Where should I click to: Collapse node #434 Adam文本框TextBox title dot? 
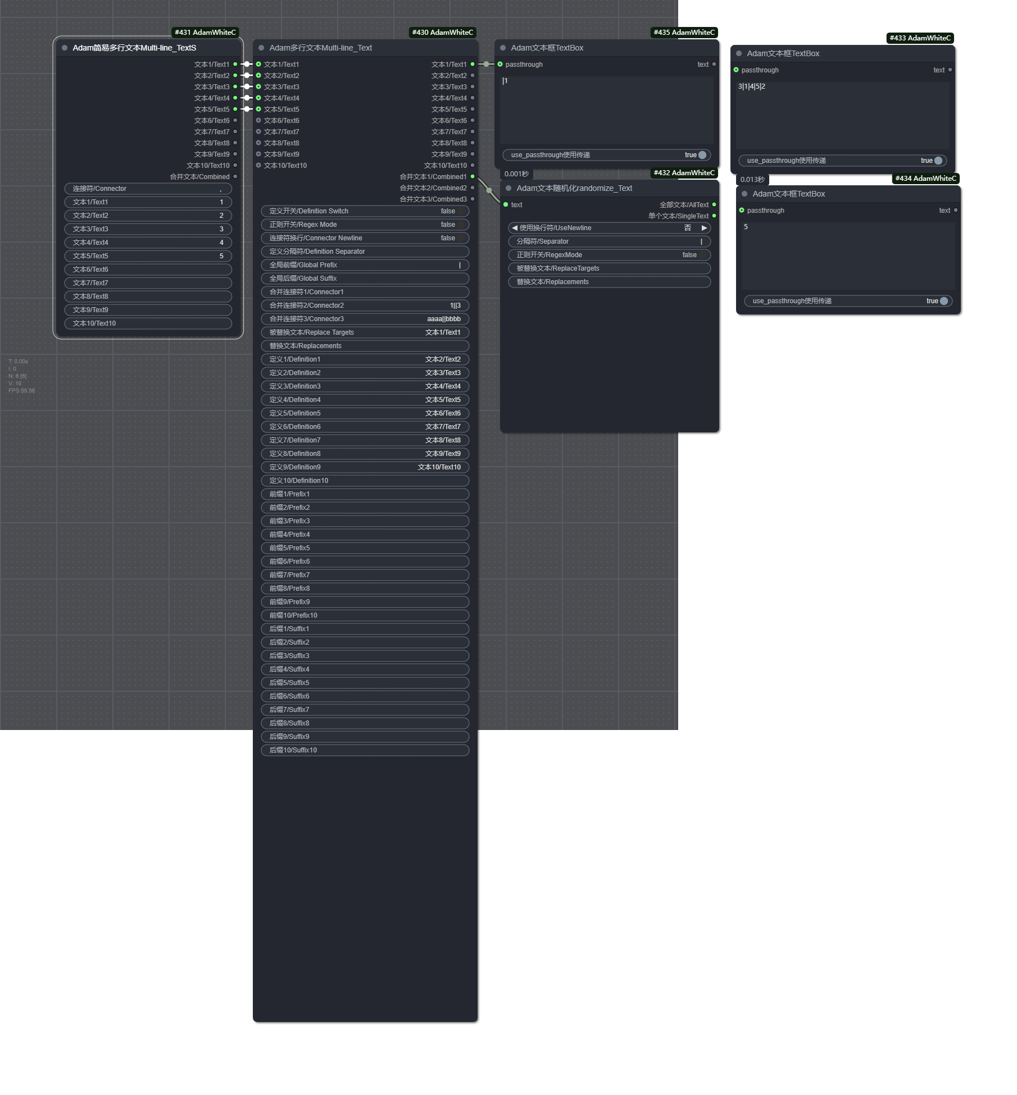[744, 194]
